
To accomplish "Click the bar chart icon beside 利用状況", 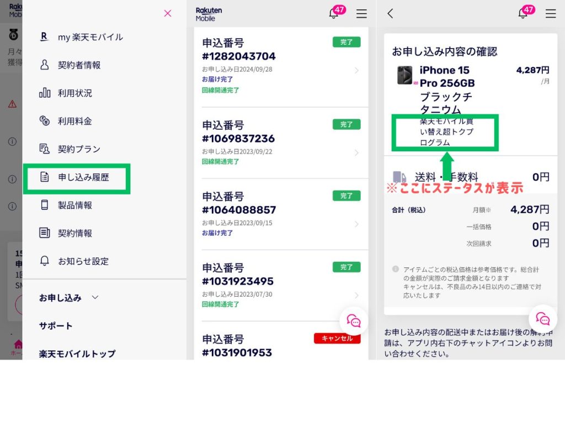I will point(45,93).
